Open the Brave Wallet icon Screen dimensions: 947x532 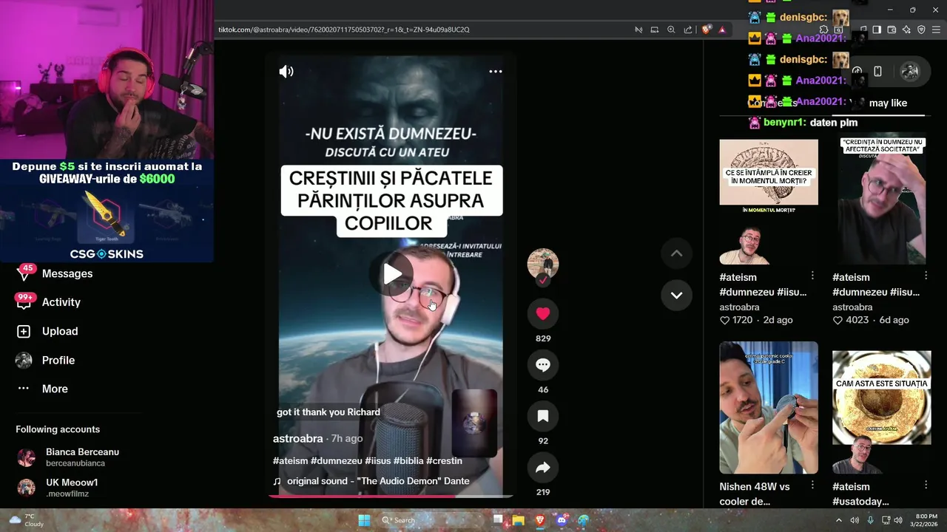892,30
